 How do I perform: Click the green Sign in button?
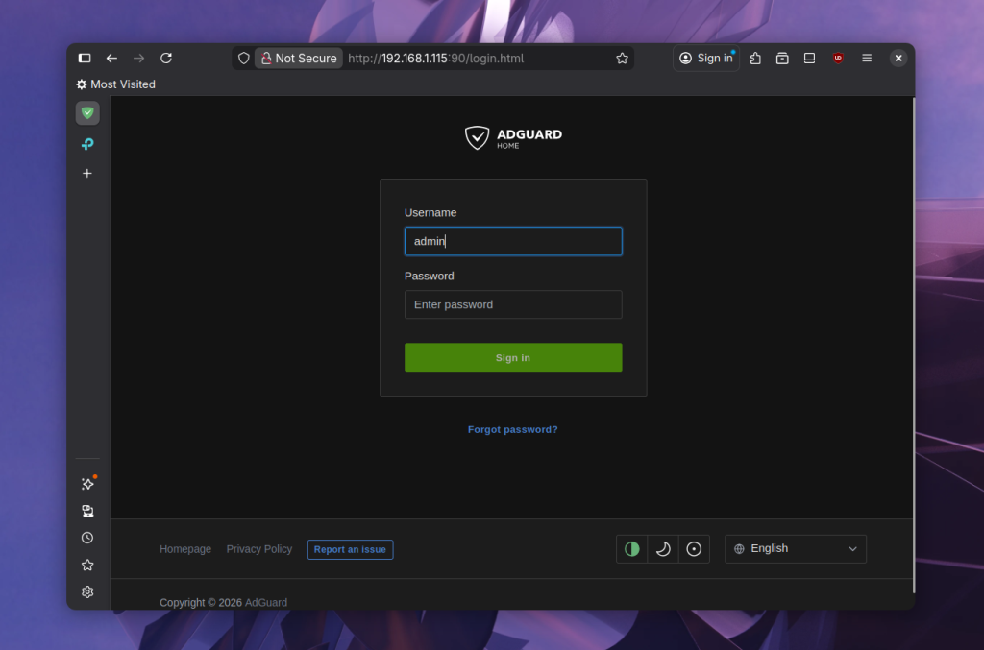click(513, 357)
